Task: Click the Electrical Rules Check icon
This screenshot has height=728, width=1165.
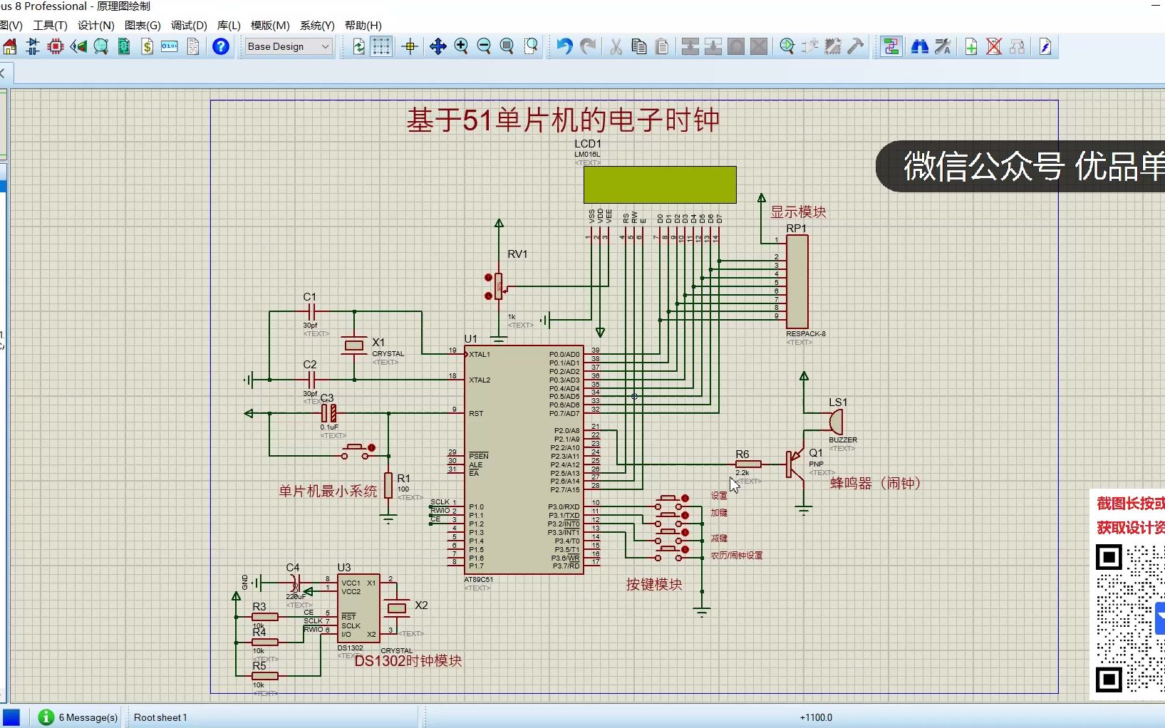Action: 1045,47
